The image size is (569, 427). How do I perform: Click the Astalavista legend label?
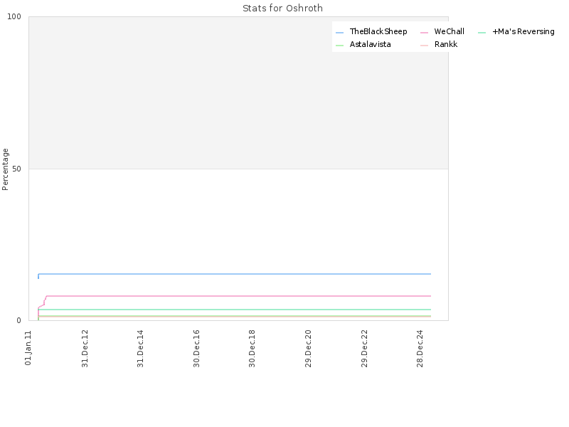370,45
